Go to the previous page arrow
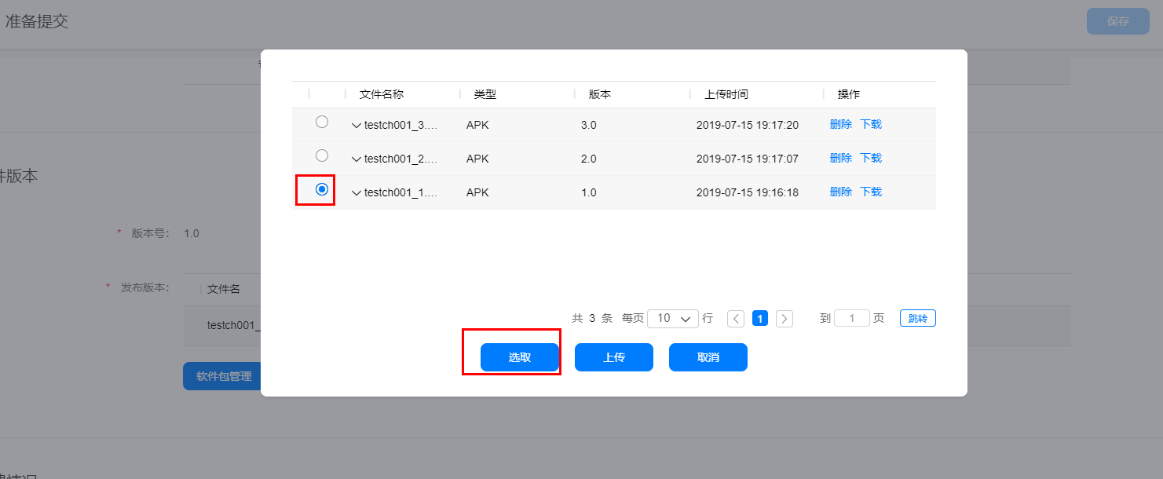 coord(736,318)
